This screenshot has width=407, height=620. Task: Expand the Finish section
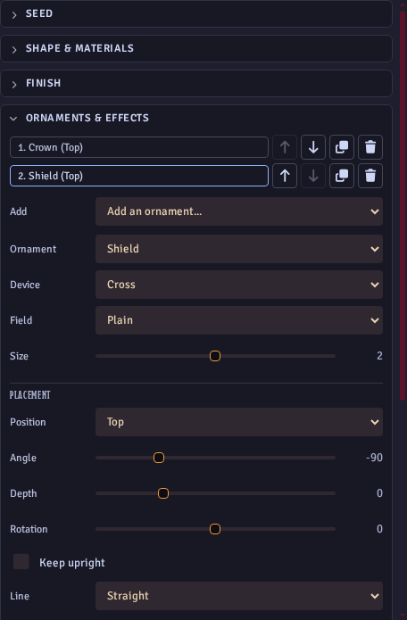(x=196, y=83)
